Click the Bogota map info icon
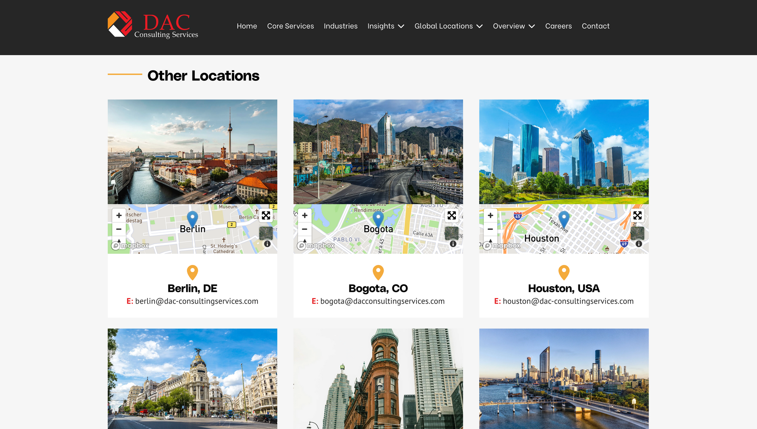Image resolution: width=757 pixels, height=429 pixels. point(453,244)
